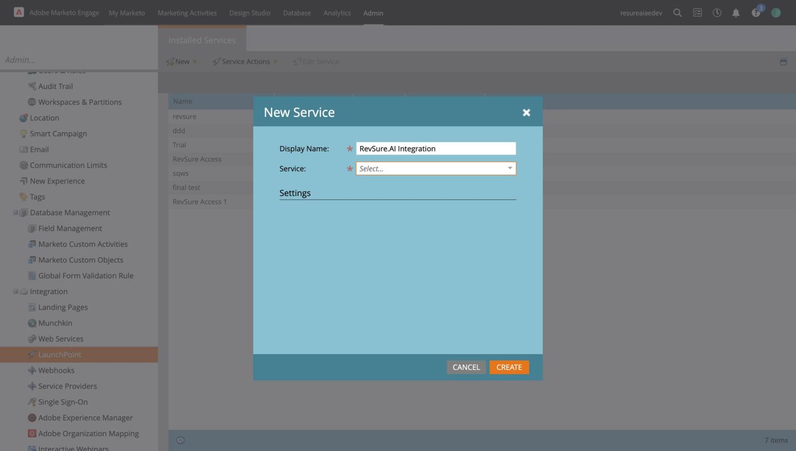This screenshot has height=451, width=796.
Task: Click the panel toggle icon at toolbar right
Action: (x=783, y=62)
